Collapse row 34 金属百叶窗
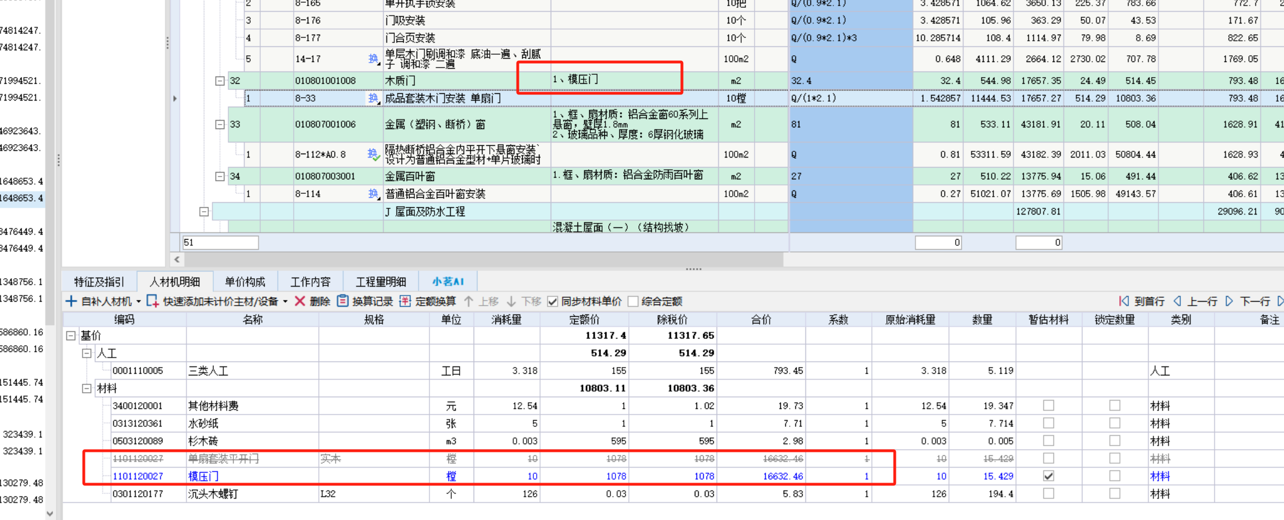 pos(220,176)
